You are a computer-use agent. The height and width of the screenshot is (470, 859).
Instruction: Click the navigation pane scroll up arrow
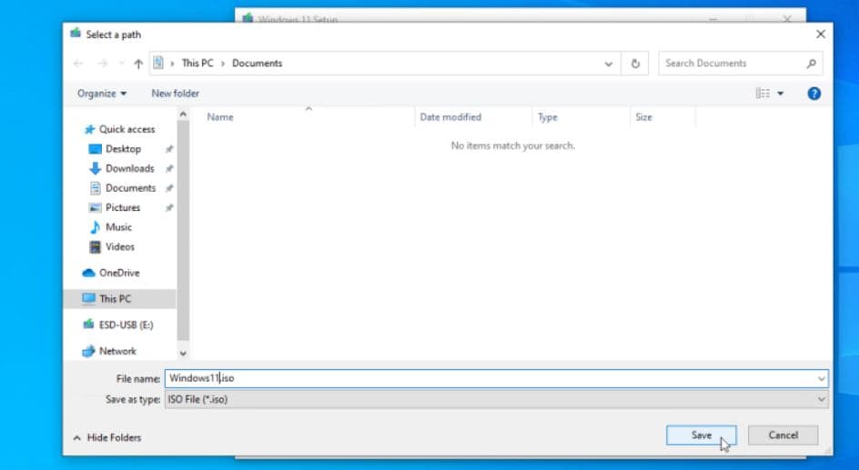(x=183, y=114)
